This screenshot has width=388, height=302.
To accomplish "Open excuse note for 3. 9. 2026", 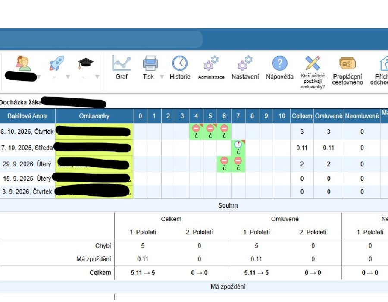I will click(94, 192).
